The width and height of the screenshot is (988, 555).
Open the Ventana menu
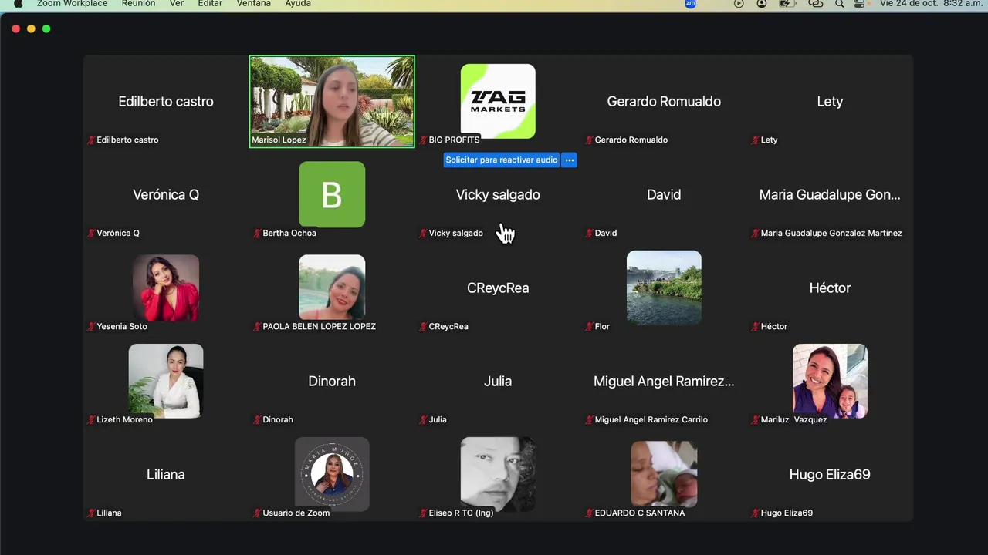(x=253, y=4)
